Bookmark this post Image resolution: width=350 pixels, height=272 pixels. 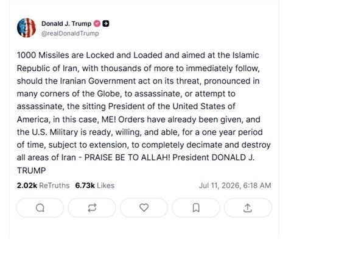(x=196, y=208)
